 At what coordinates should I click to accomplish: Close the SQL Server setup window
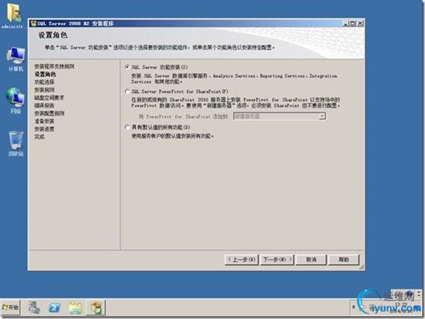tap(360, 23)
